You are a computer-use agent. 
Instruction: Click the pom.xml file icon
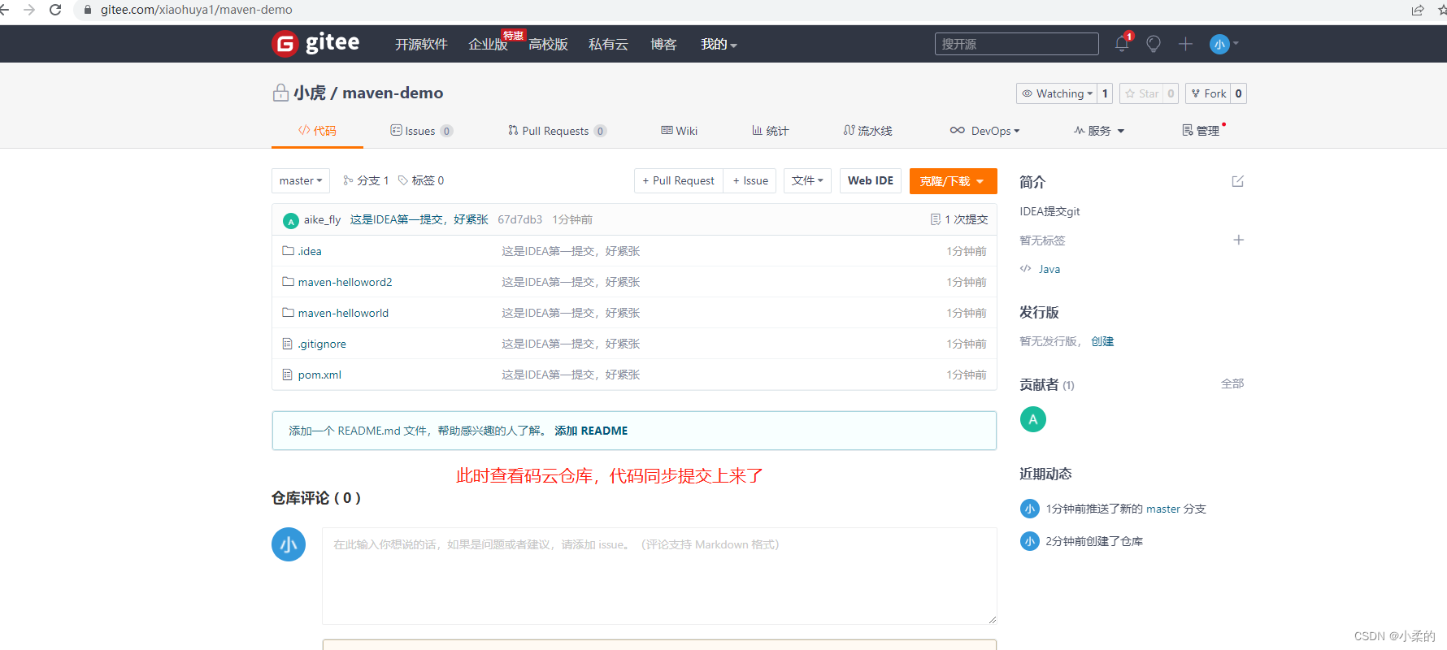287,375
